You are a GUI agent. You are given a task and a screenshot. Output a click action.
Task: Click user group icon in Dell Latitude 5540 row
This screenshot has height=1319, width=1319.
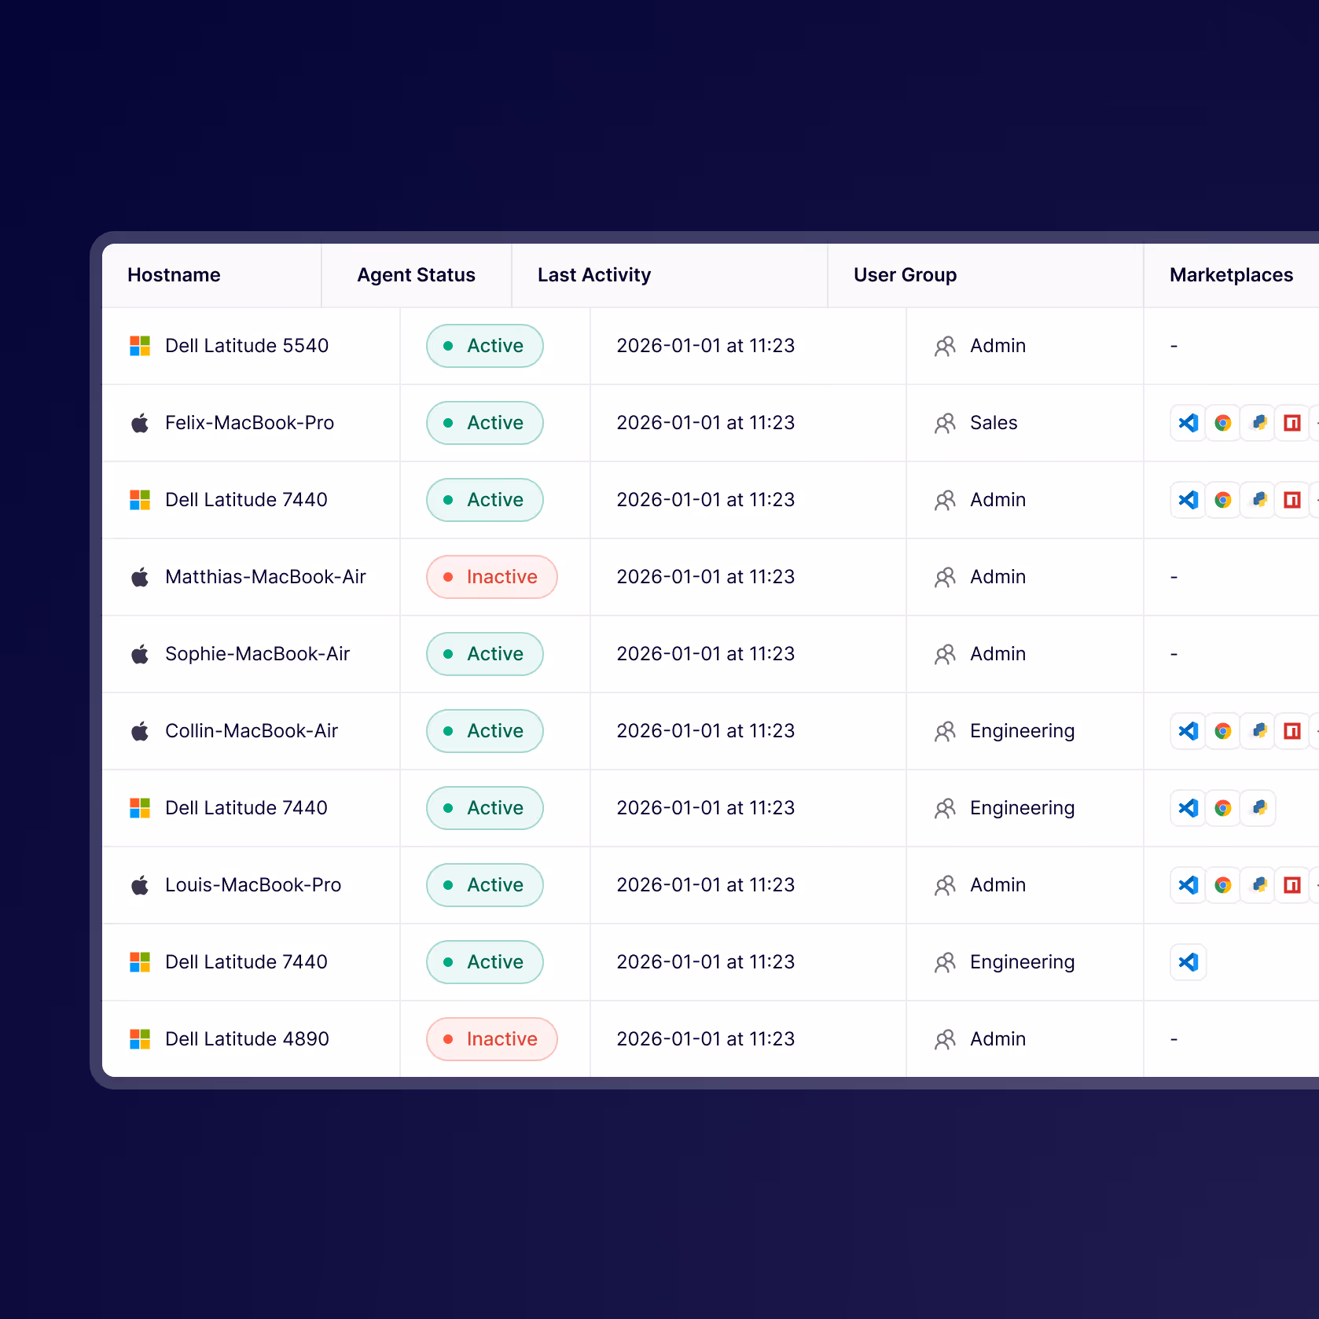(945, 347)
